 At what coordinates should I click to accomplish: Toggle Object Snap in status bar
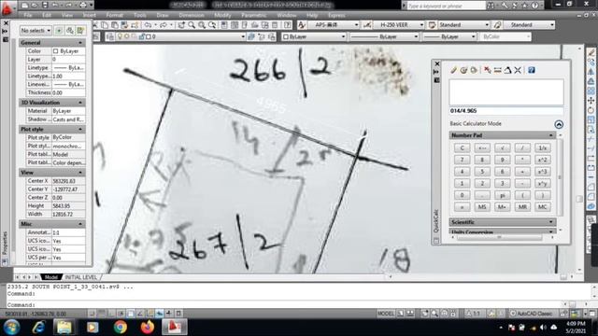point(131,314)
